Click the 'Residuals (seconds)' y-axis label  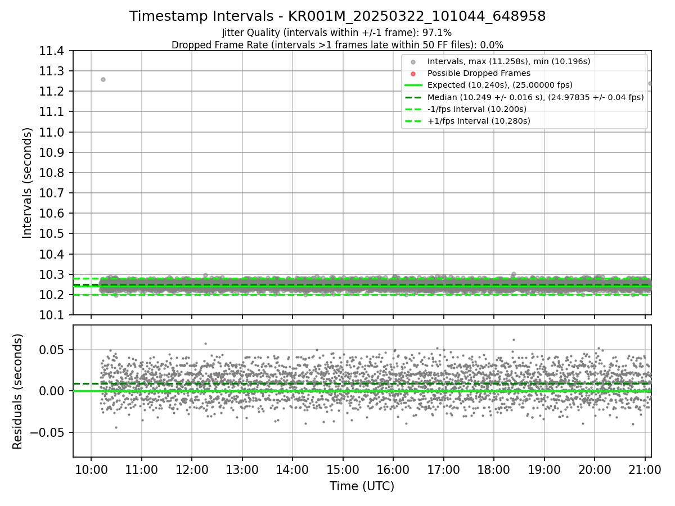tap(18, 391)
